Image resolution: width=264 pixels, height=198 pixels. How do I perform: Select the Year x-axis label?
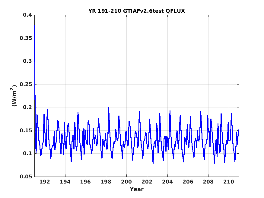[x=137, y=189]
